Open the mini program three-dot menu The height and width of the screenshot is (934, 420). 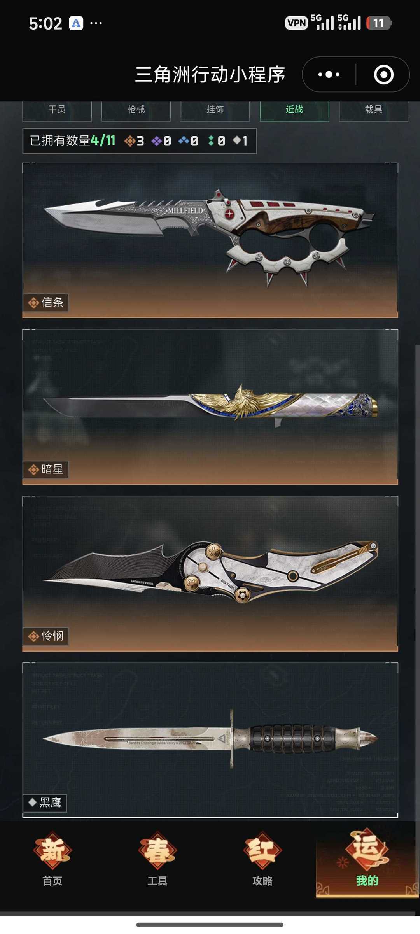point(329,74)
